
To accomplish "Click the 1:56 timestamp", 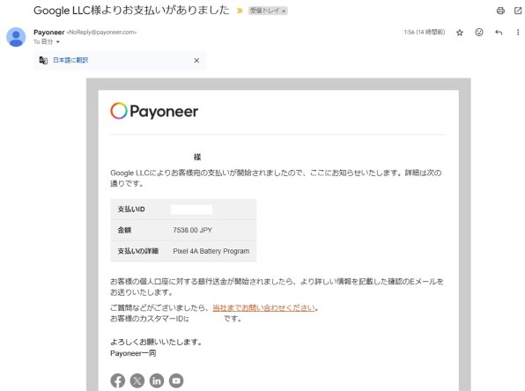I will (425, 32).
